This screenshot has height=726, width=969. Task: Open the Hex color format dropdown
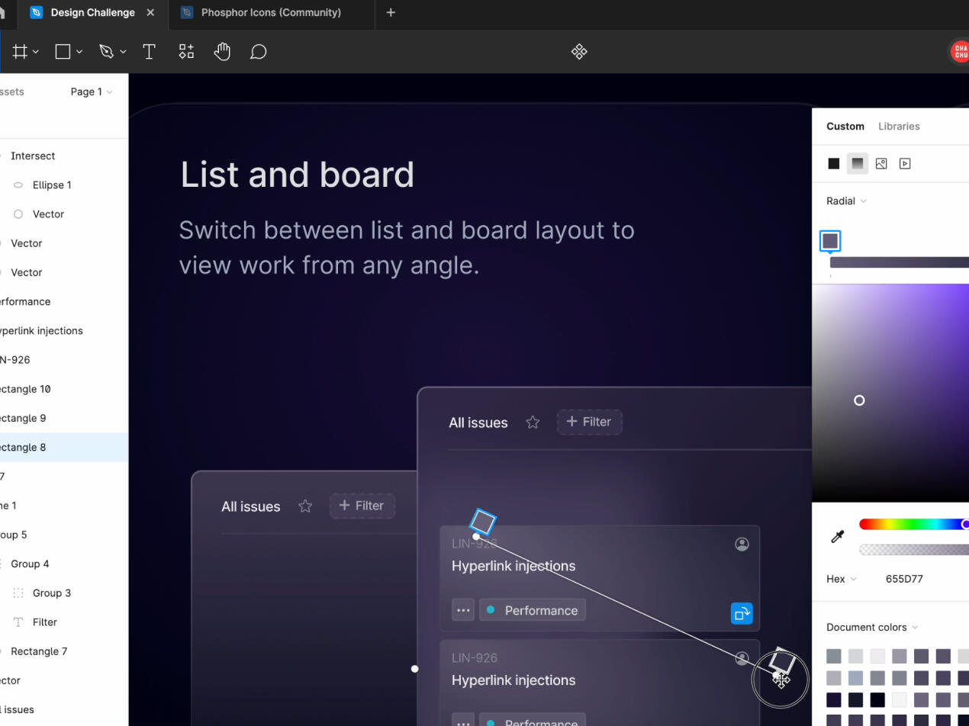click(x=841, y=579)
